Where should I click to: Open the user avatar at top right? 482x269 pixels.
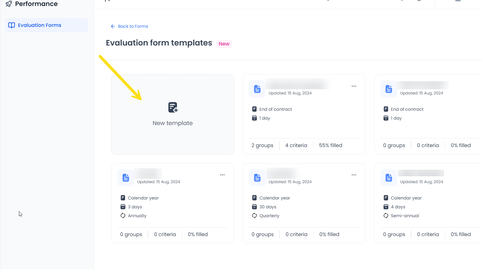point(458,1)
